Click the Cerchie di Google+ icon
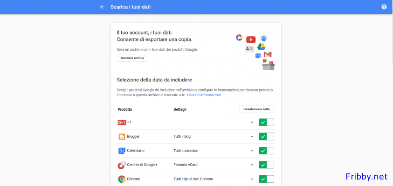Viewport: 393px width, 186px height. pyautogui.click(x=122, y=165)
